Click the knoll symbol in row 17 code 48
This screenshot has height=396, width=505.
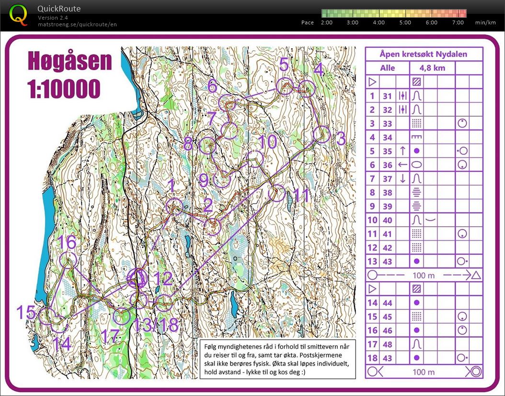[x=416, y=344]
